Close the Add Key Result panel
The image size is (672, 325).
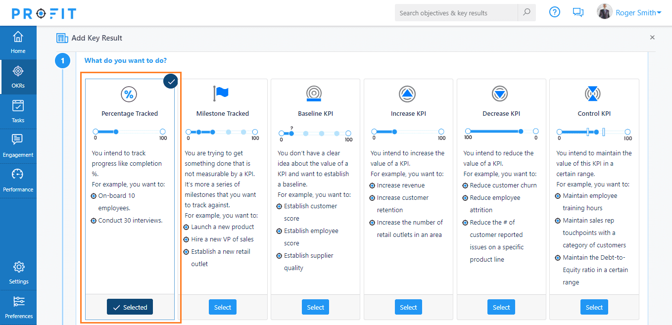click(652, 38)
